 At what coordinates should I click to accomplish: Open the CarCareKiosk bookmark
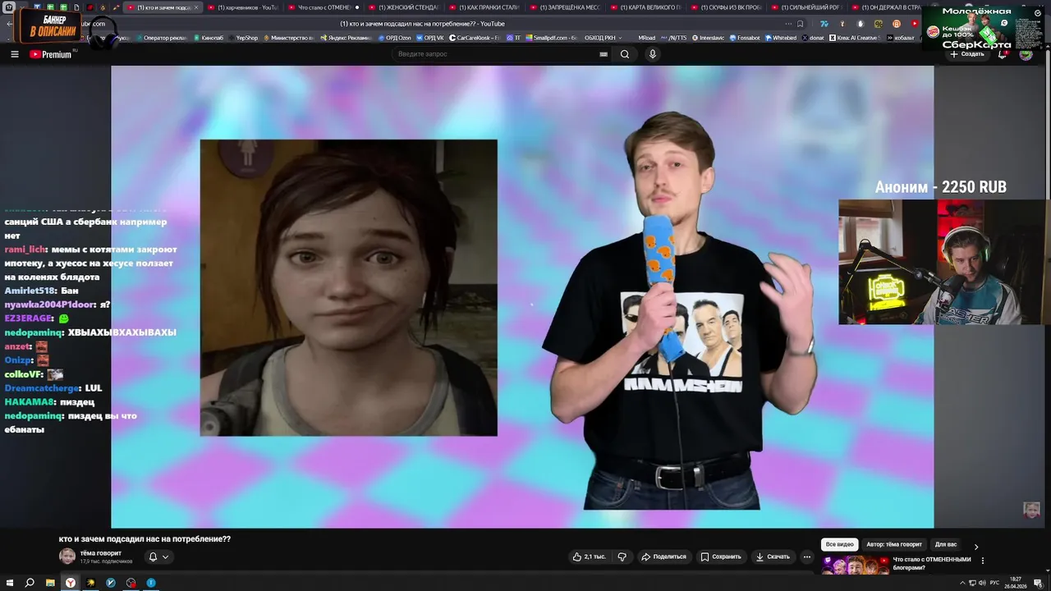click(475, 38)
